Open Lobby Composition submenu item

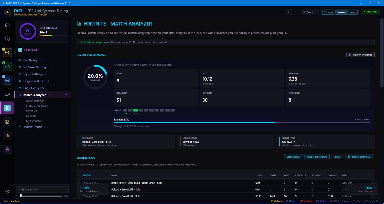coord(37,106)
